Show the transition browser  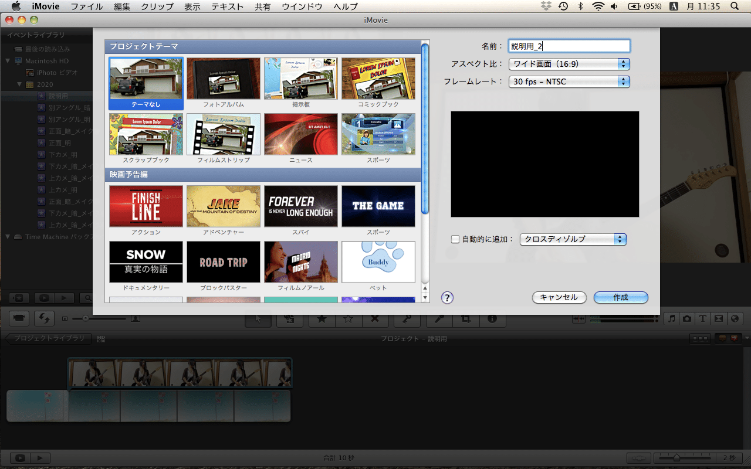point(719,318)
